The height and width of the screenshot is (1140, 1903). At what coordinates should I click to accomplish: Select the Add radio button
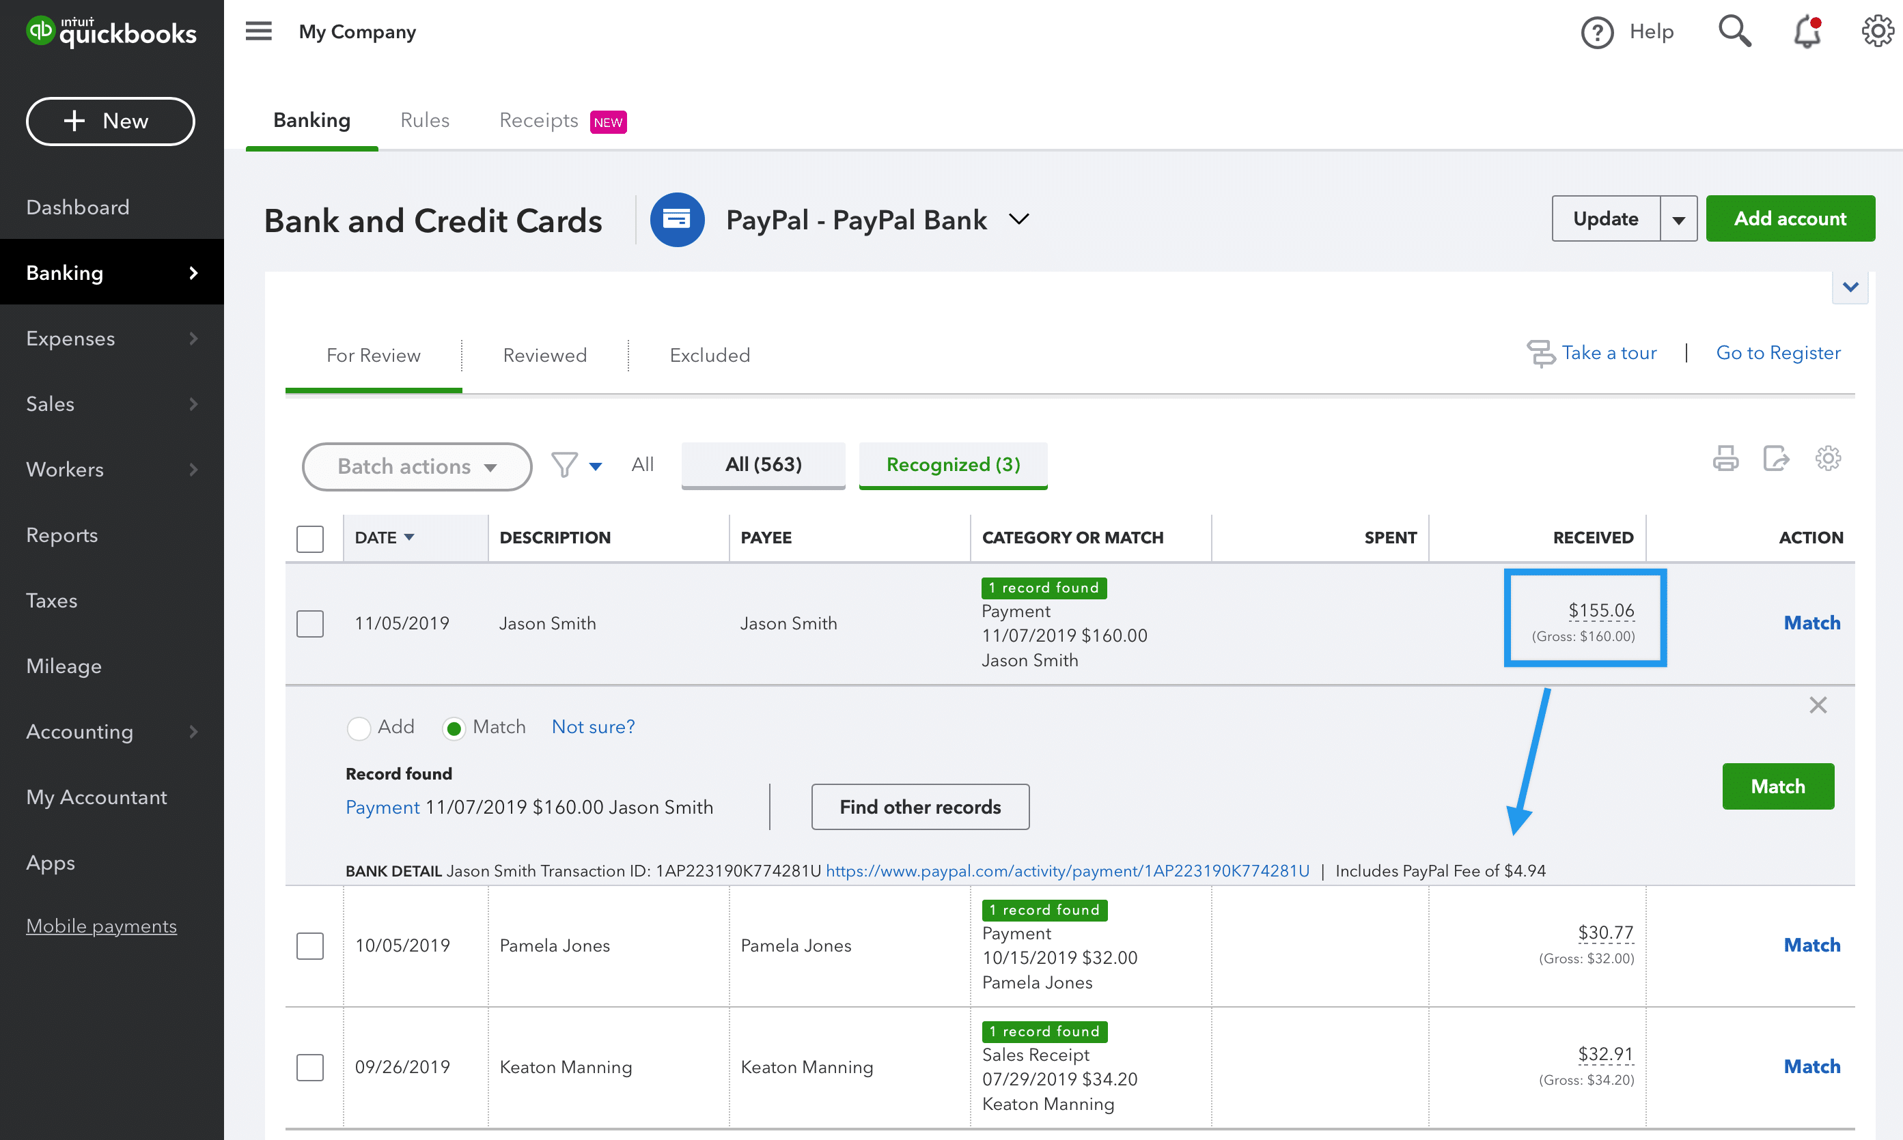359,728
